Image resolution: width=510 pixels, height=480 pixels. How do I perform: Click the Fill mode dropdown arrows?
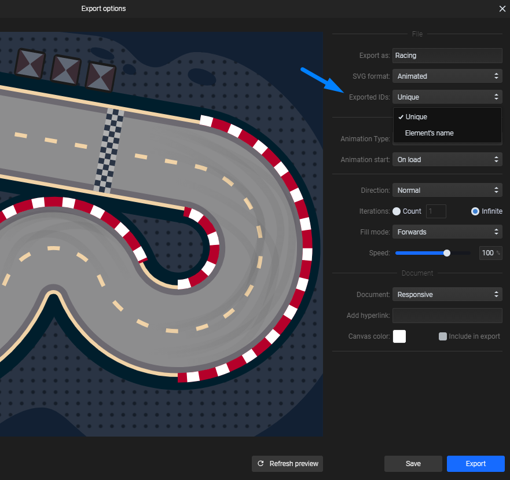(496, 232)
